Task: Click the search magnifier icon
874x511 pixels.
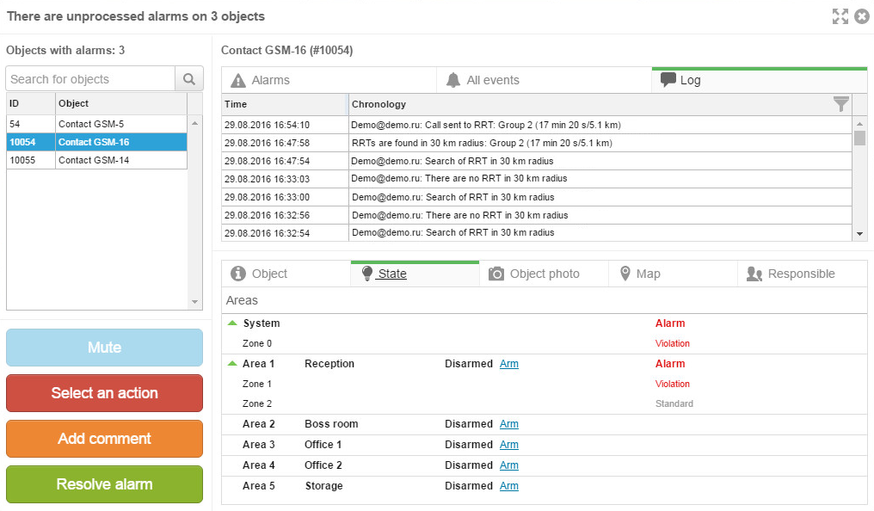Action: point(189,79)
